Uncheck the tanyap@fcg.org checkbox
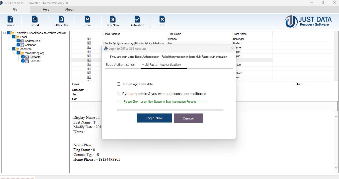 (x=18, y=53)
